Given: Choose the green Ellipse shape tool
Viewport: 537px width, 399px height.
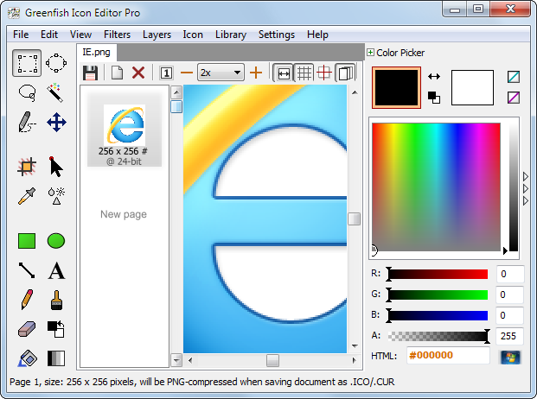Looking at the screenshot, I should tap(56, 241).
